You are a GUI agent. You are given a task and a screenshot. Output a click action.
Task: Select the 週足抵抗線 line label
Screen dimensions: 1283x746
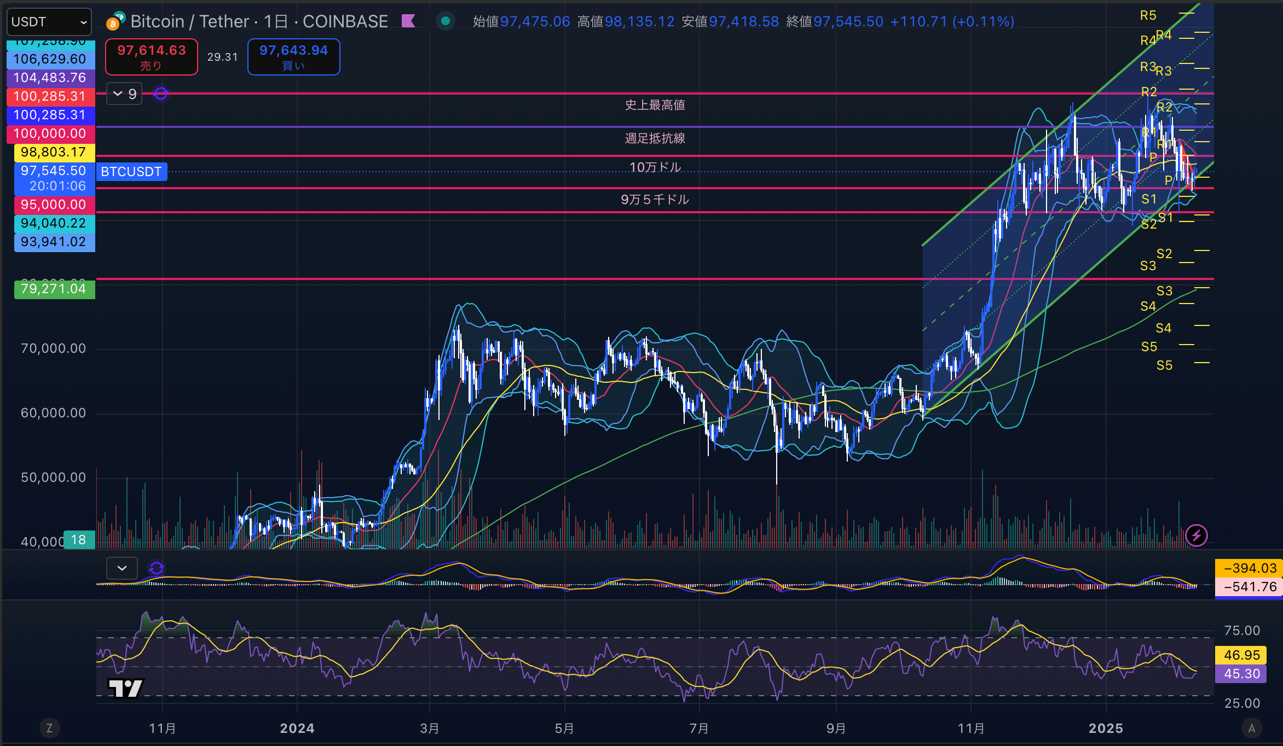click(x=655, y=138)
